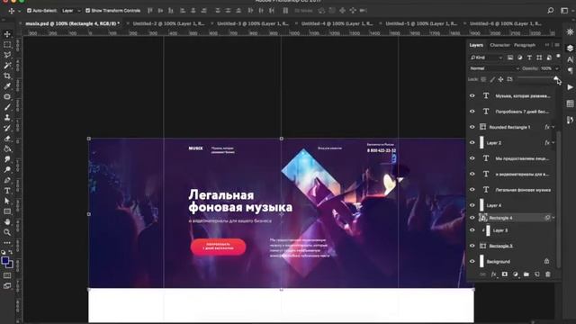Open the Normal blend mode dropdown

click(x=494, y=68)
